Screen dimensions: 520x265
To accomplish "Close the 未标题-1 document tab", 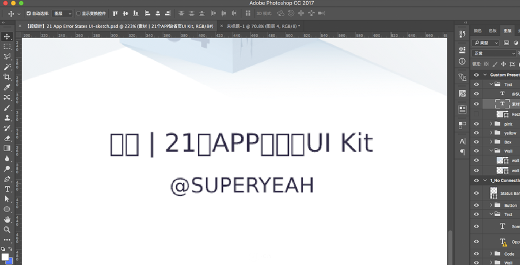I will (222, 26).
